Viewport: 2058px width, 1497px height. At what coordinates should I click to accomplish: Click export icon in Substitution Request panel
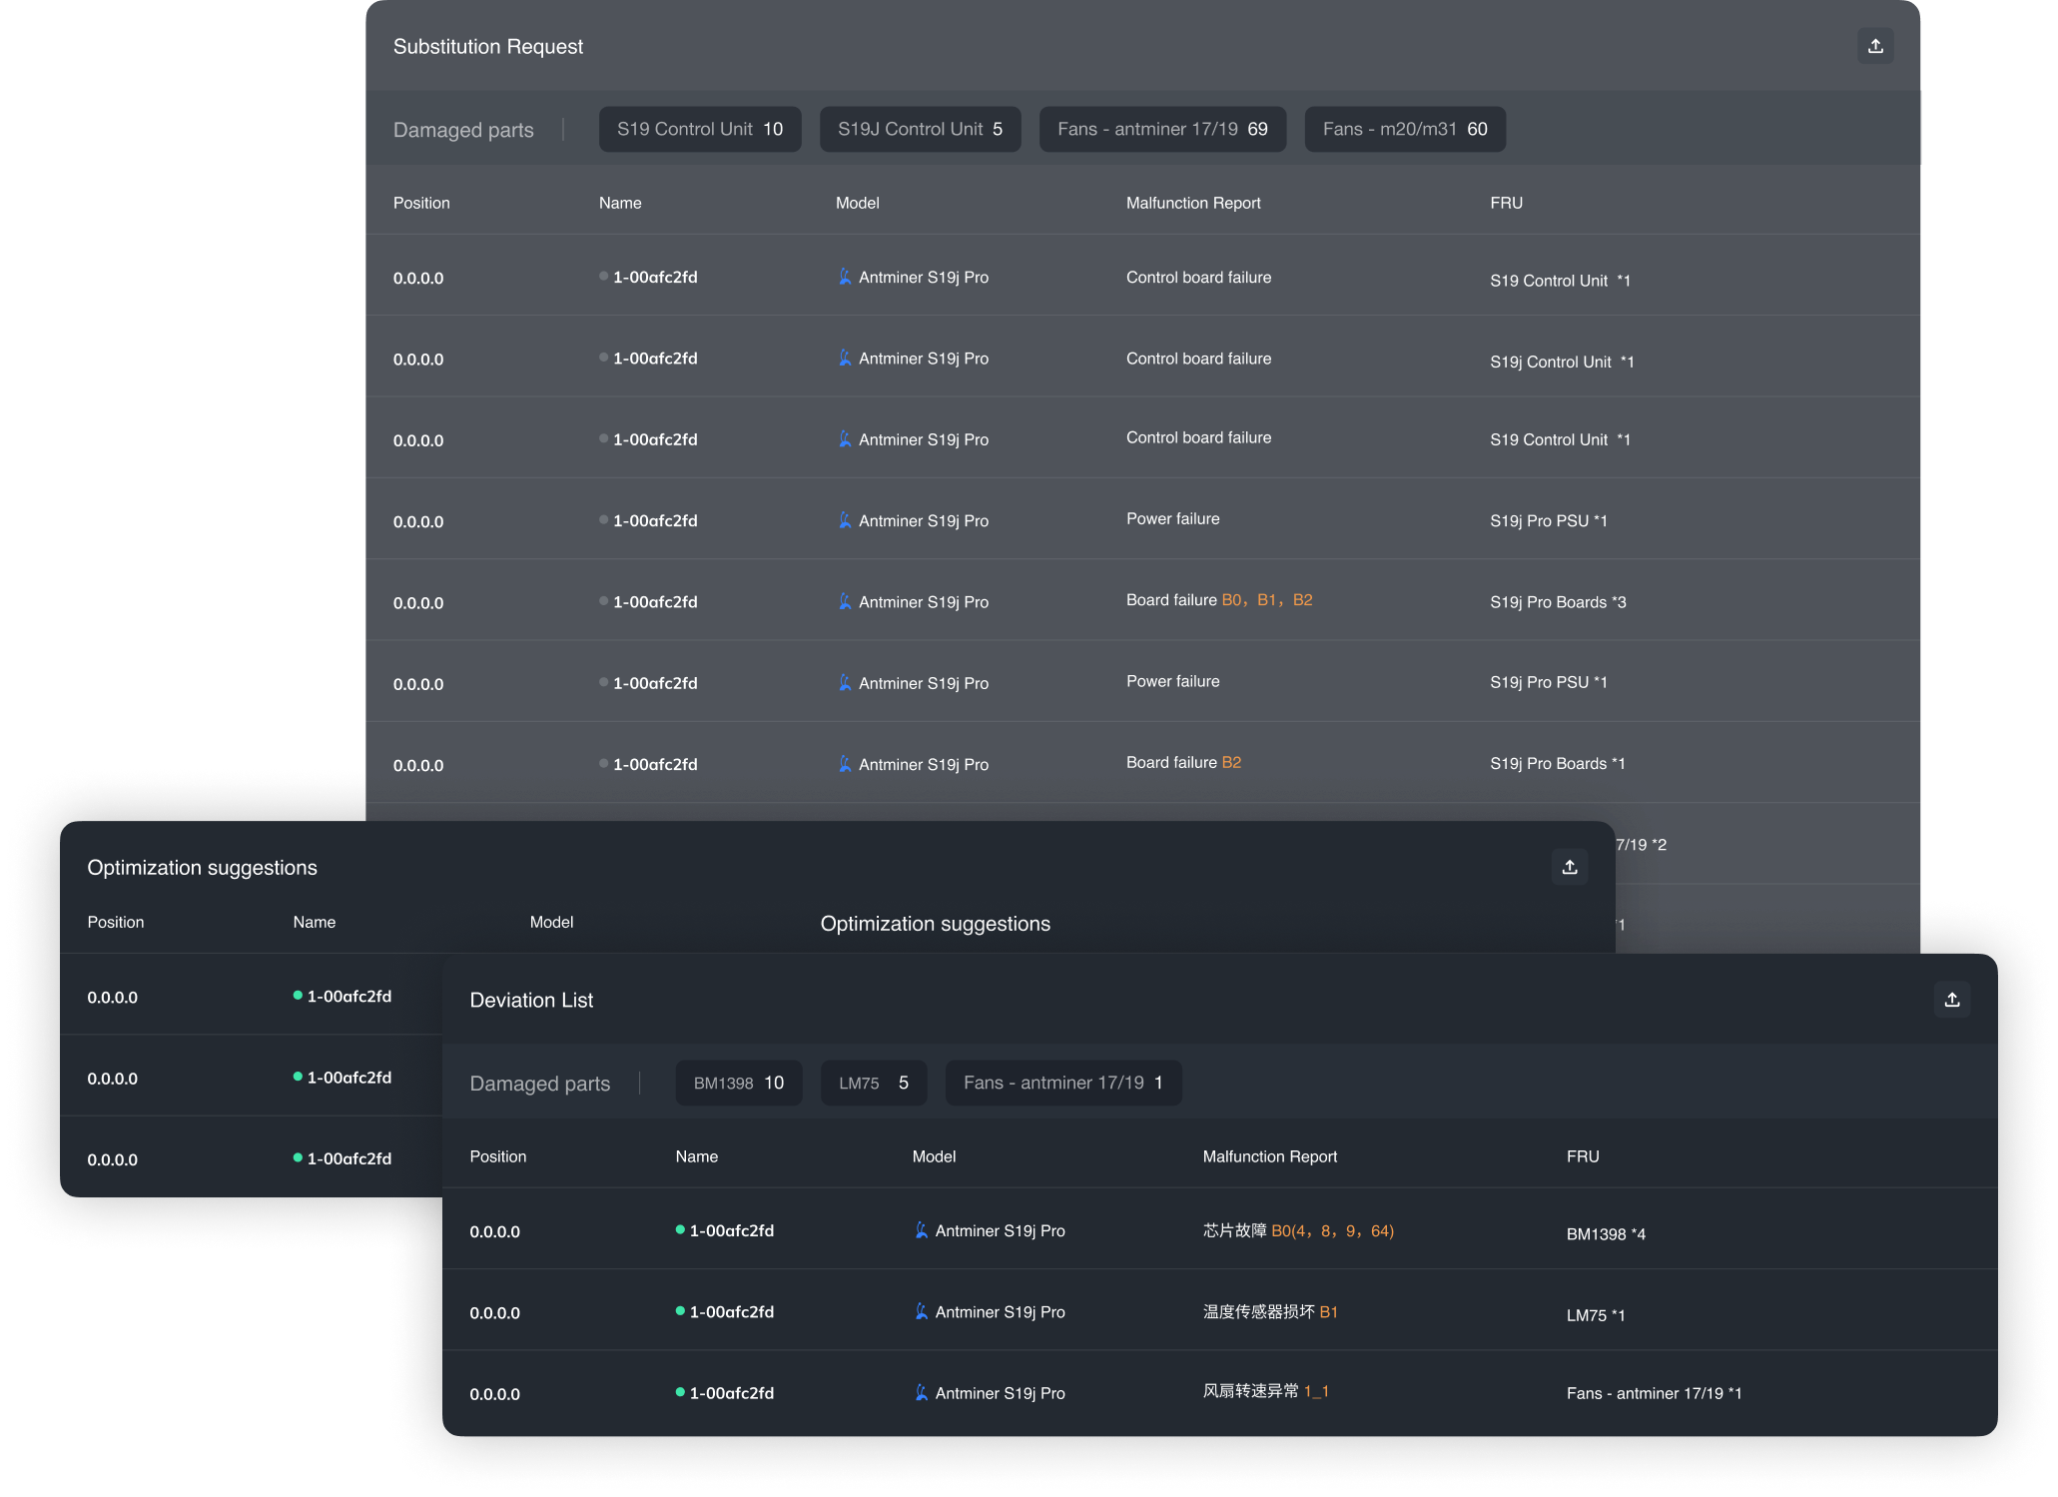pyautogui.click(x=1874, y=46)
